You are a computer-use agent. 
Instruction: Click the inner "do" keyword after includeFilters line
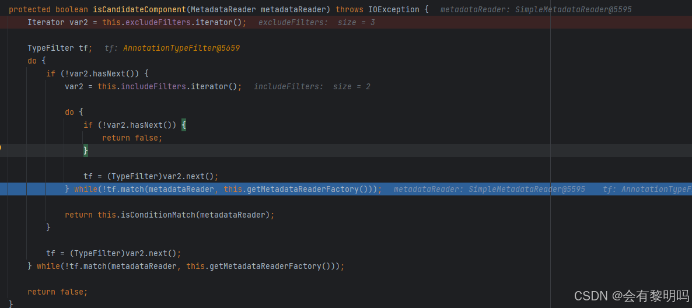pyautogui.click(x=69, y=112)
